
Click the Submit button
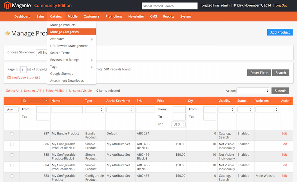click(280, 91)
